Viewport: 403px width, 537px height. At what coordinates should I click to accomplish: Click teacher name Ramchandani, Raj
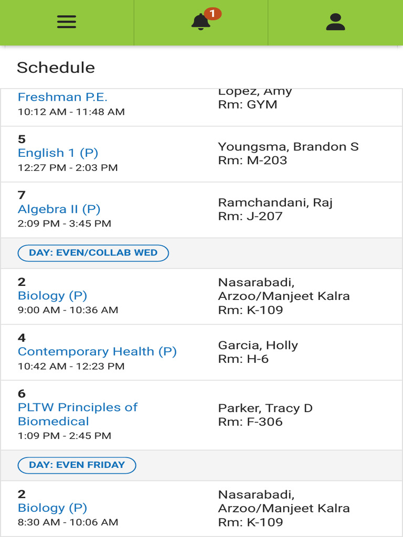point(275,203)
